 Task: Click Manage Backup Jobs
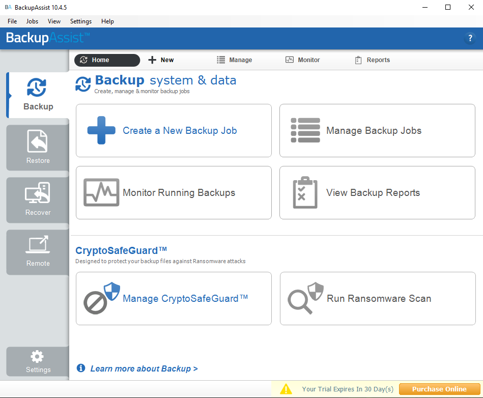[x=377, y=130]
